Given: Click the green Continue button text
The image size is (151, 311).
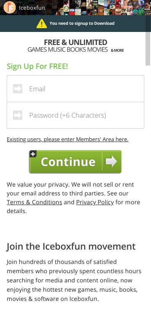Looking at the screenshot, I should pos(68,162).
